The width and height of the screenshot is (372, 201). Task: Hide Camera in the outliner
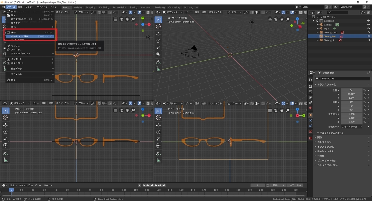(369, 24)
